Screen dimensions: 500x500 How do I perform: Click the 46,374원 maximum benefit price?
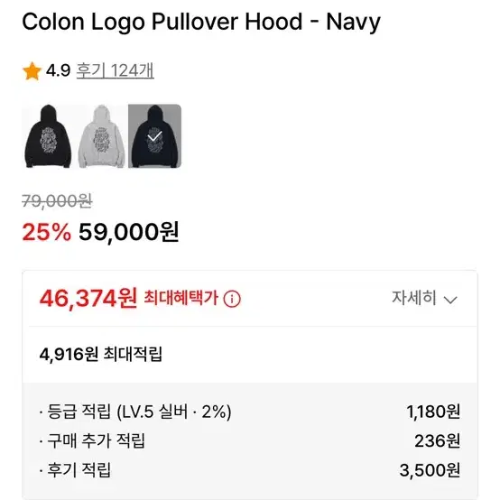[88, 299]
